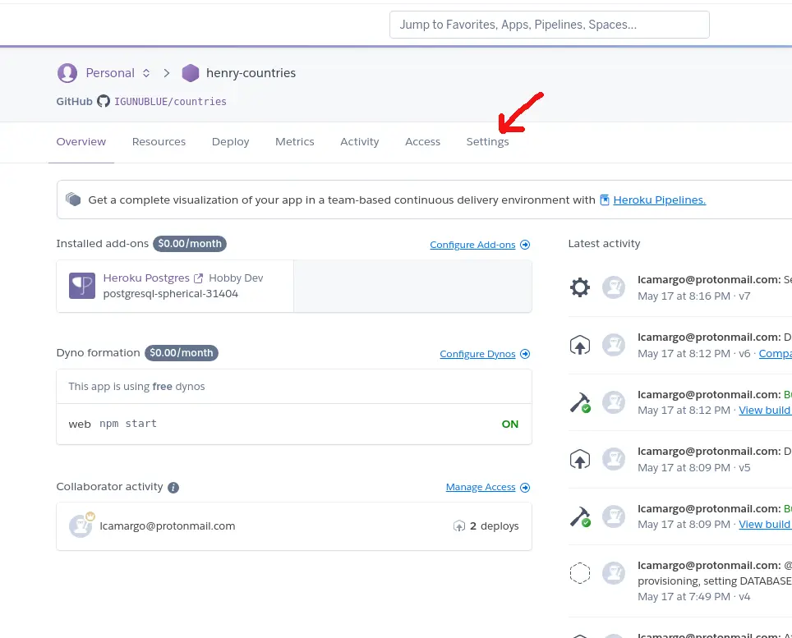The width and height of the screenshot is (792, 638).
Task: Open the Heroku Pipelines link
Action: click(660, 200)
